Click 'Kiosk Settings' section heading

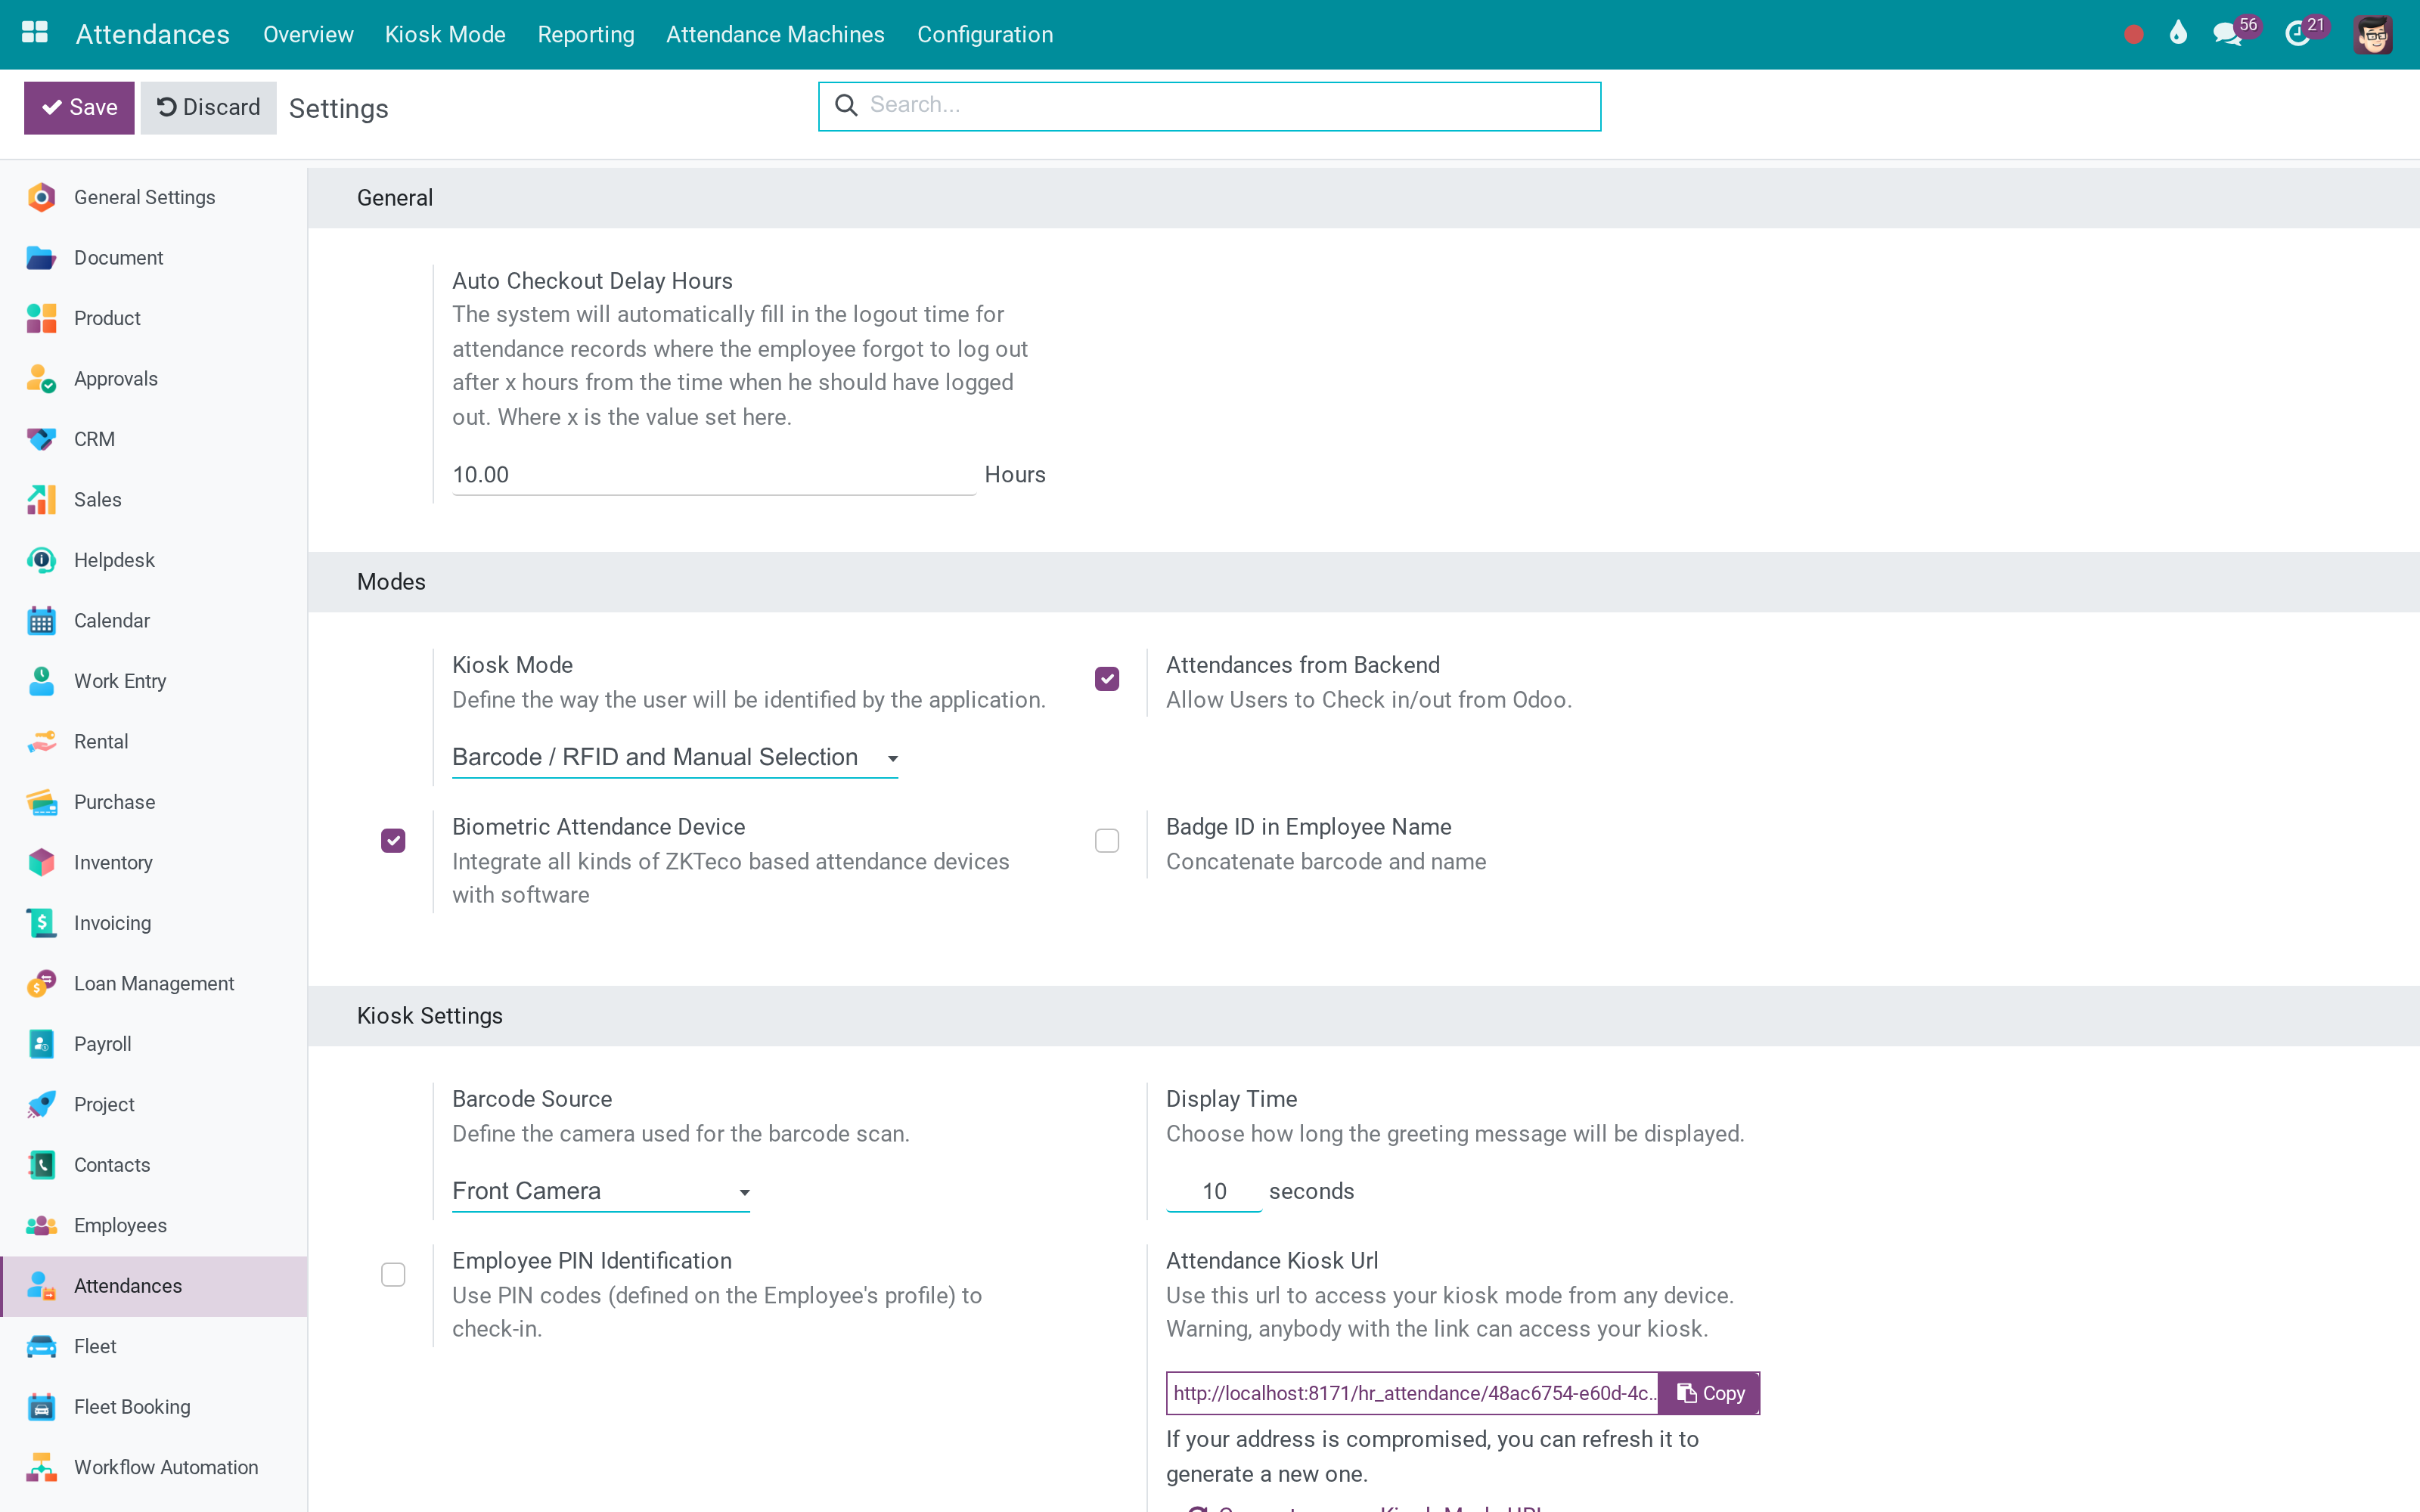430,1016
